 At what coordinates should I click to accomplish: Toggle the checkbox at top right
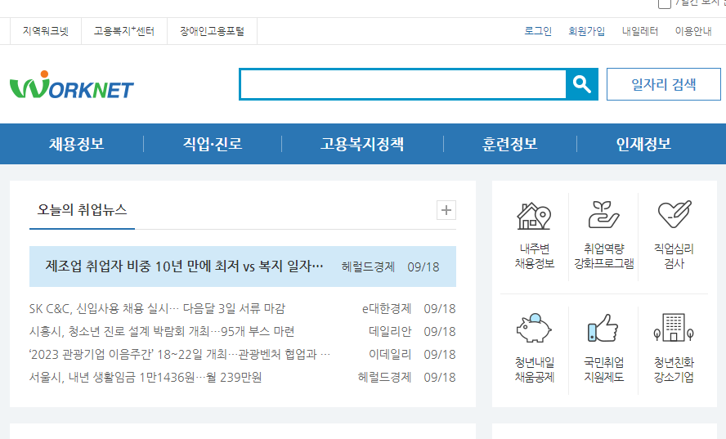tap(665, 3)
